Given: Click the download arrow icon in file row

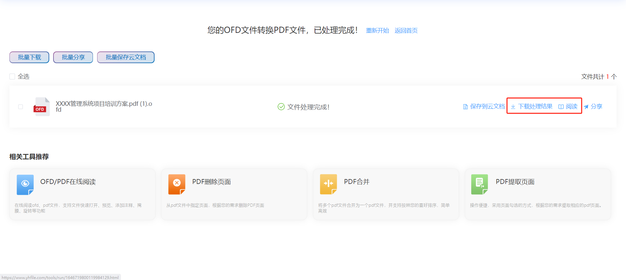Looking at the screenshot, I should pyautogui.click(x=513, y=107).
